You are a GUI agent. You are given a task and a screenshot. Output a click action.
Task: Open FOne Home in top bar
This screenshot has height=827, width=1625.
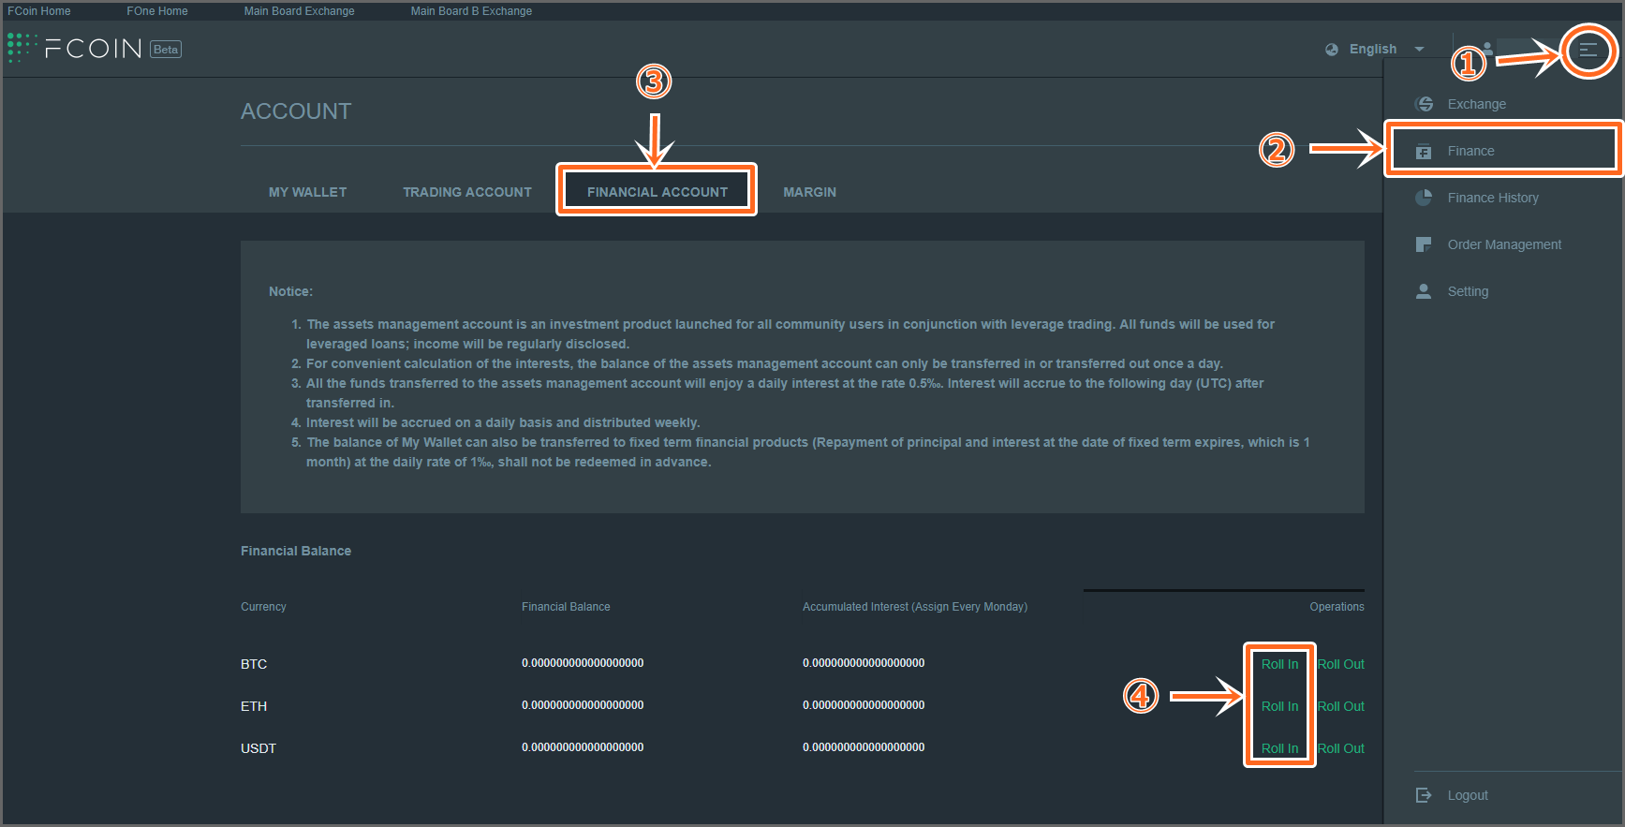click(157, 11)
